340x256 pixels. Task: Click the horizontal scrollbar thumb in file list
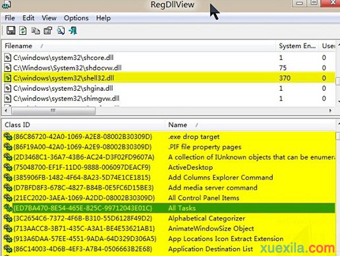[x=53, y=111]
